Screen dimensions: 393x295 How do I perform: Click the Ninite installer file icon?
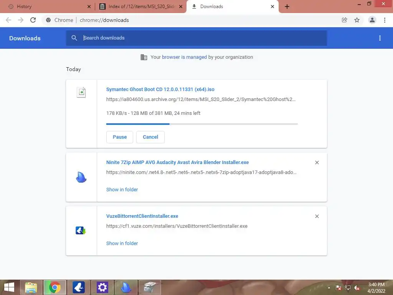[x=81, y=177]
